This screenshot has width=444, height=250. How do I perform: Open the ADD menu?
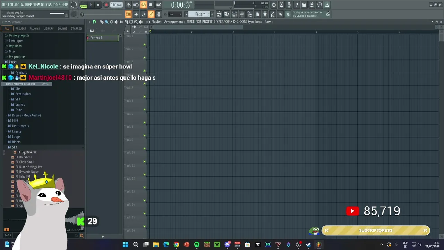pos(17,5)
